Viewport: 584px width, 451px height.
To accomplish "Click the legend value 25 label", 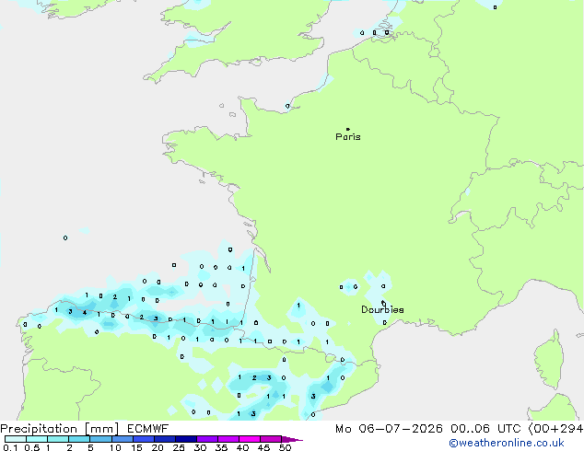I will tap(179, 447).
